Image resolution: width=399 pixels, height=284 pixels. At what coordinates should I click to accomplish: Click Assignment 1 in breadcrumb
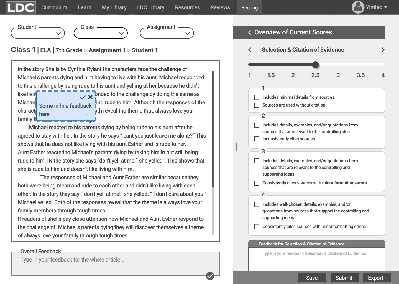(x=107, y=50)
